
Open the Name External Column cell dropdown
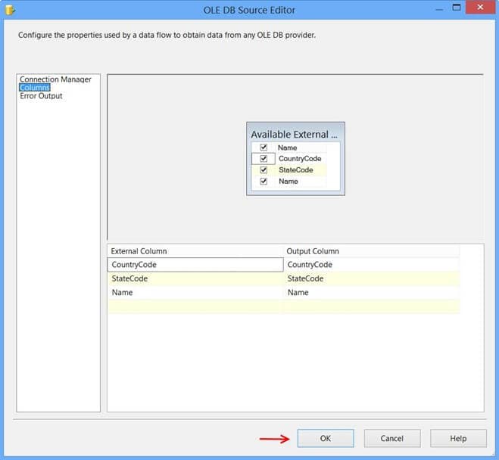tap(195, 292)
